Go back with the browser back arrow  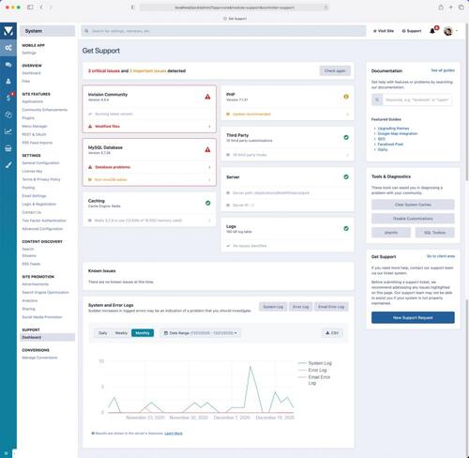click(41, 7)
